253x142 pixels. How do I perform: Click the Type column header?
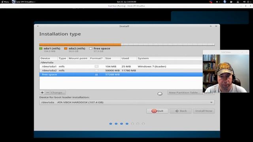pyautogui.click(x=62, y=58)
